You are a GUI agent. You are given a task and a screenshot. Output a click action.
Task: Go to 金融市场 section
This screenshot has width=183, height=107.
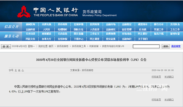[x=111, y=24]
